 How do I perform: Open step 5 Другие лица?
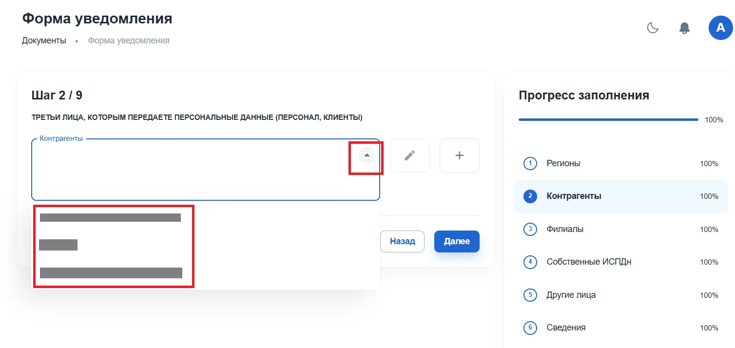click(x=620, y=295)
